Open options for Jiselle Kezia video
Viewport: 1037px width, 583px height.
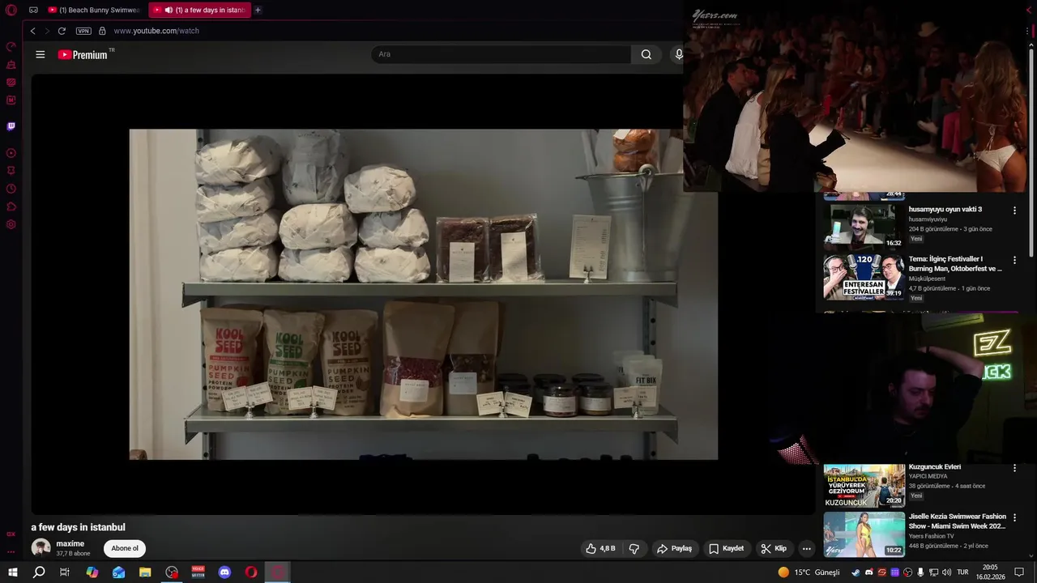(x=1014, y=518)
